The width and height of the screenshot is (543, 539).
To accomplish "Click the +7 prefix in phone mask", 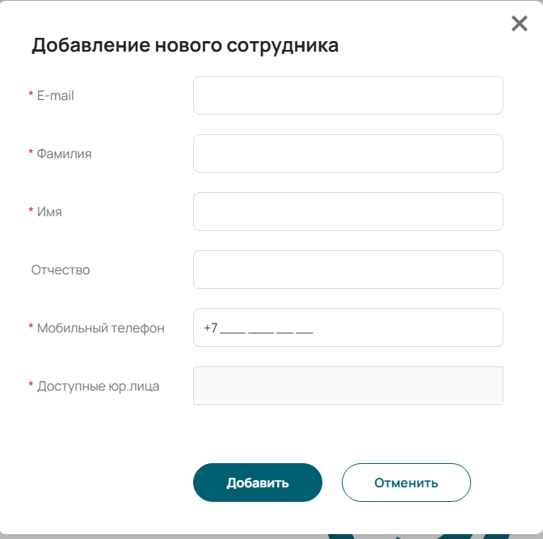I will click(x=211, y=328).
